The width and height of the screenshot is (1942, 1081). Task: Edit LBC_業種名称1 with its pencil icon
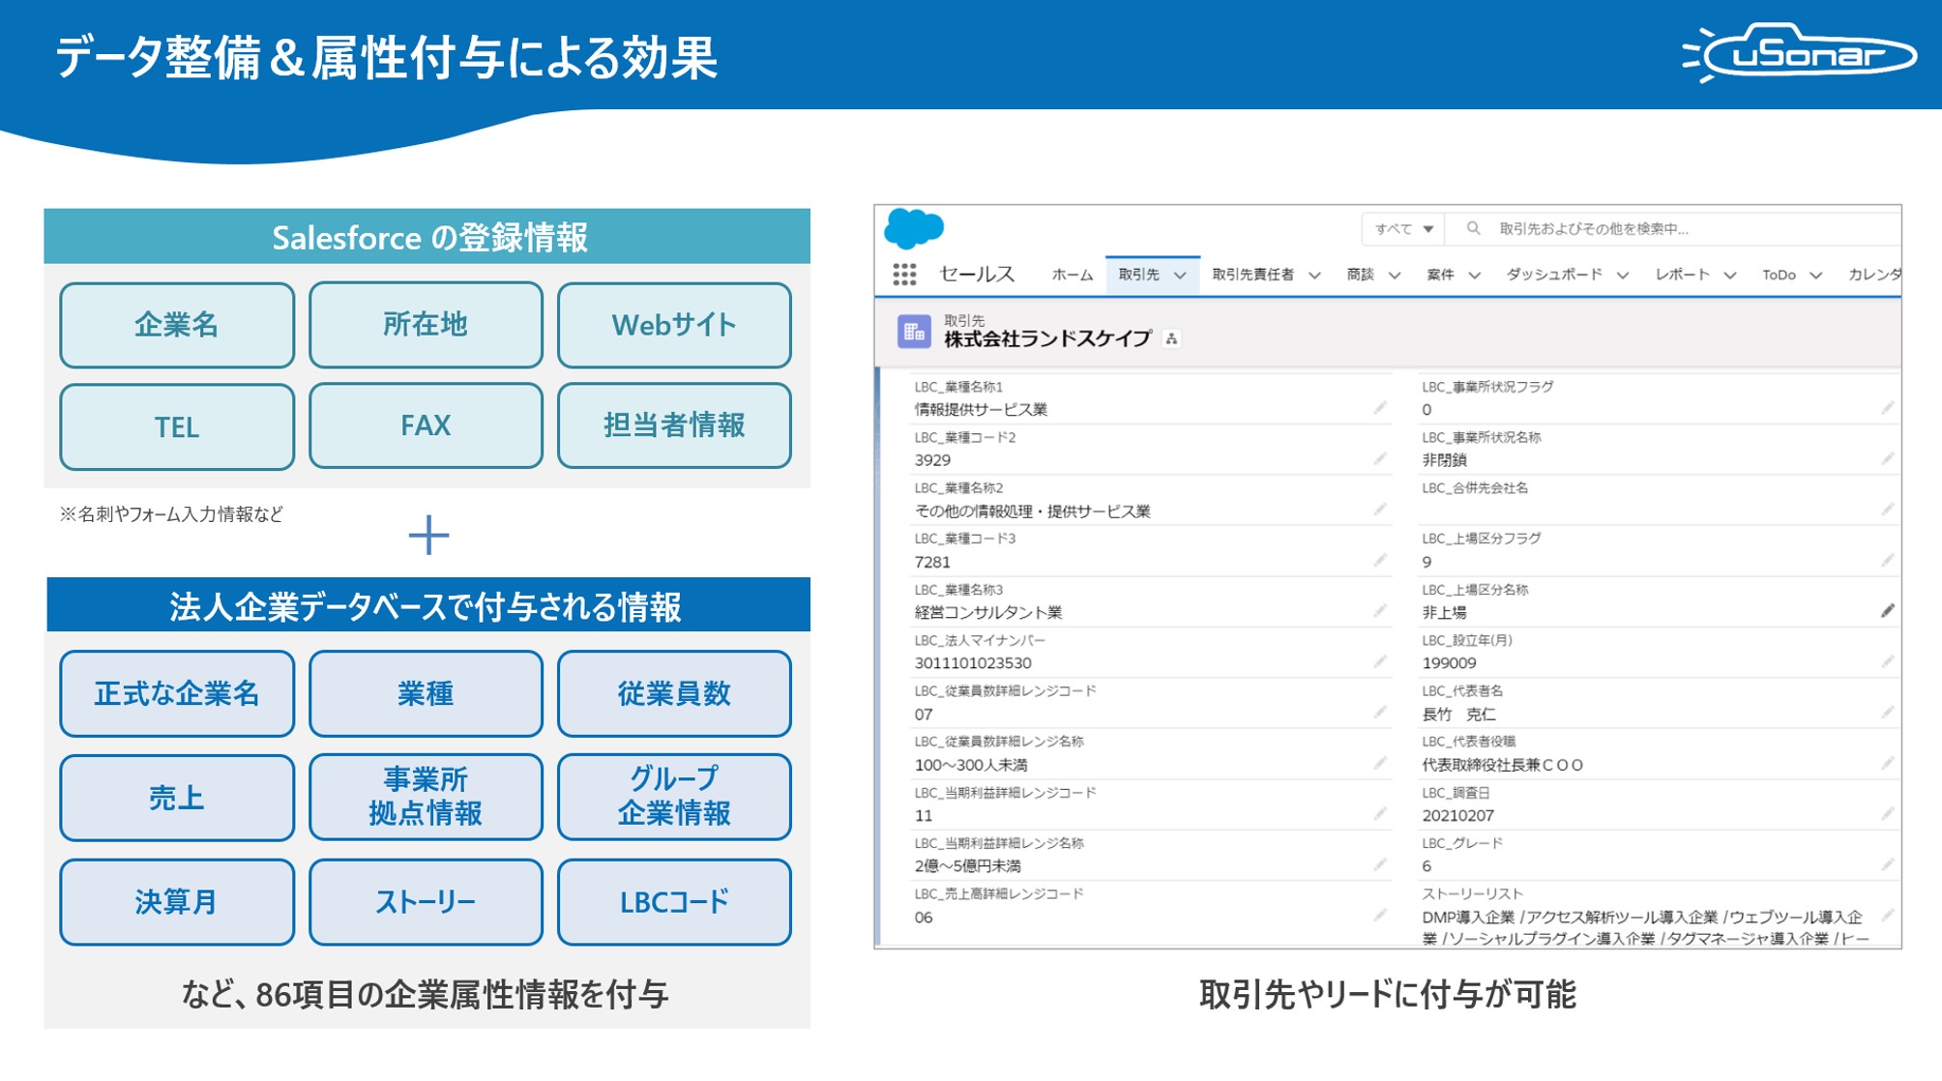1380,408
